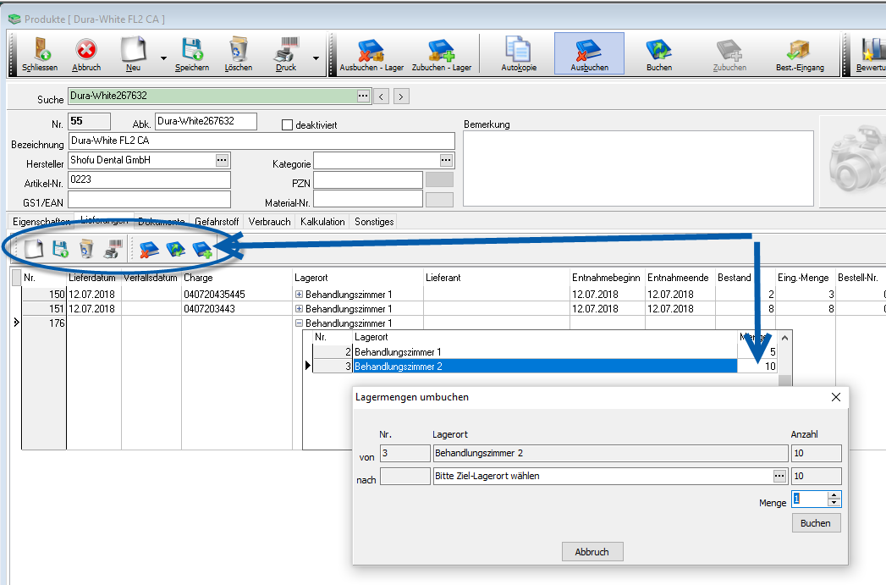The image size is (886, 585).
Task: Click the Artikel-Nr. field 0223
Action: tap(150, 179)
